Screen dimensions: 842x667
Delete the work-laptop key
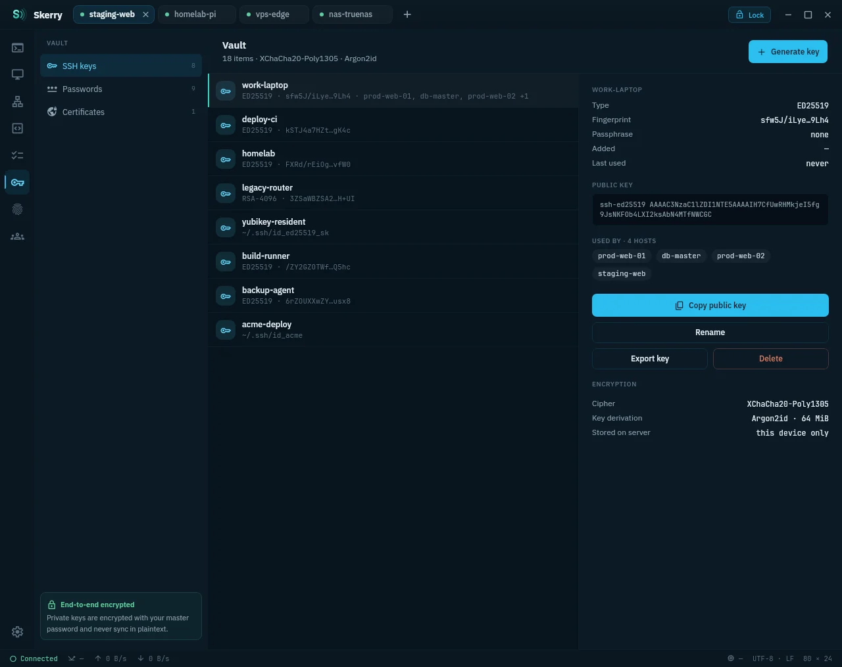point(771,359)
